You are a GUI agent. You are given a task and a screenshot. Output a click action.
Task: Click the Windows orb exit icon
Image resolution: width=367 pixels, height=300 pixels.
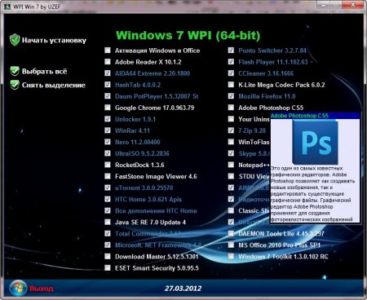[x=18, y=288]
